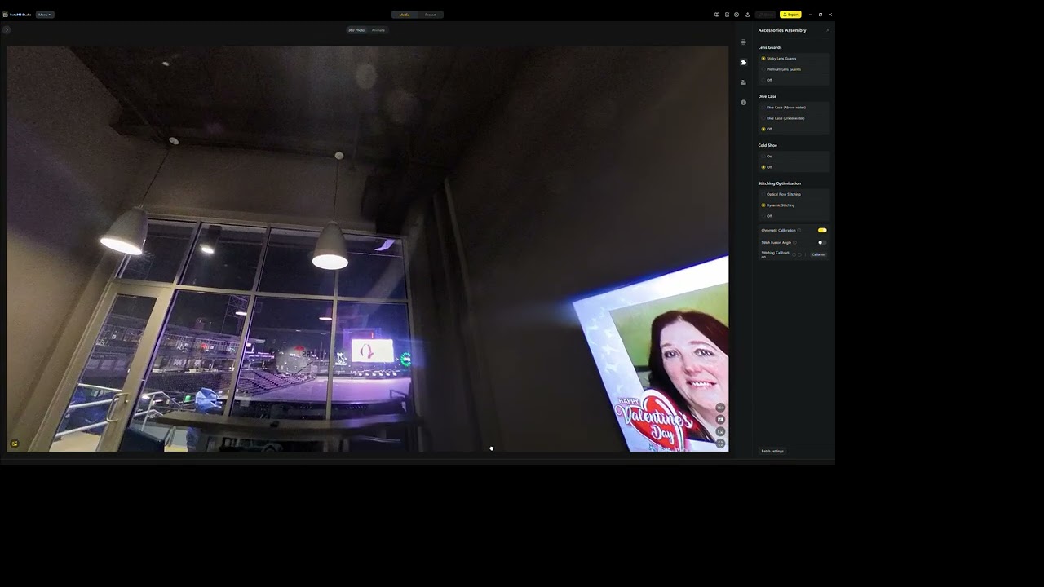Viewport: 1044px width, 587px height.
Task: Open the info sidebar icon
Action: point(743,103)
